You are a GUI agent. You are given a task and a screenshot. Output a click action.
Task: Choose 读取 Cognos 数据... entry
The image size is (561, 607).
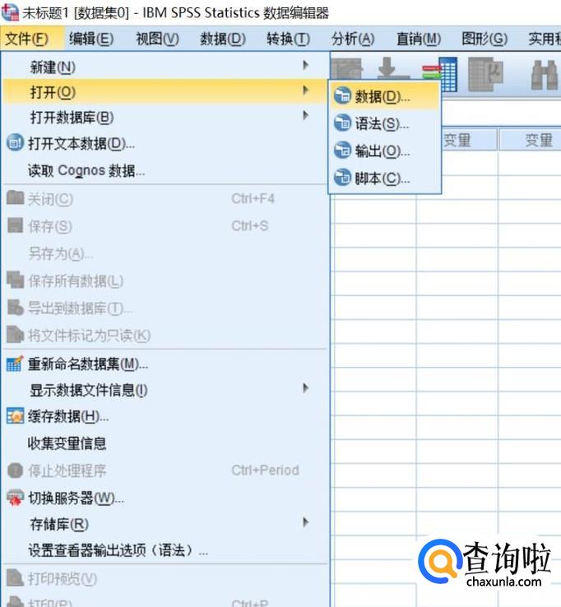pos(165,170)
